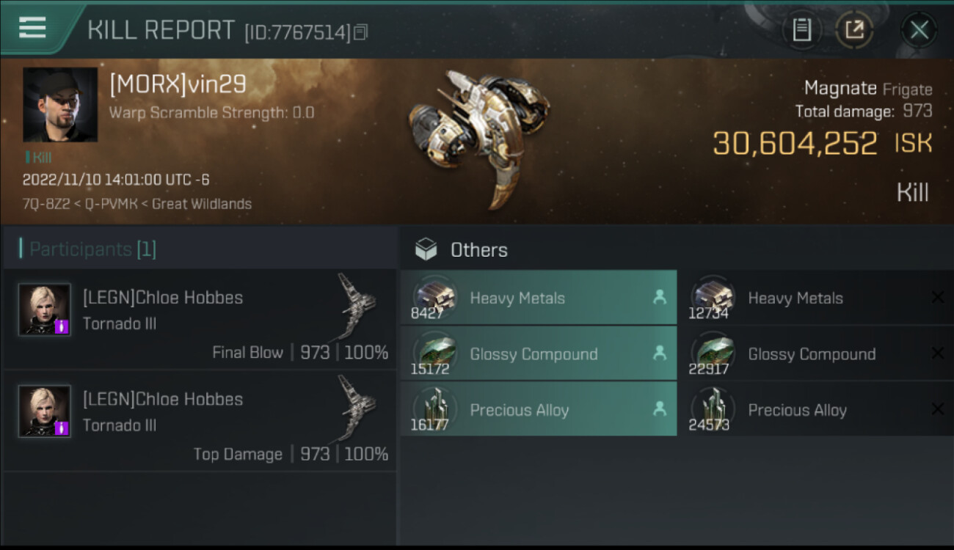Copy the kill report ID icon
954x550 pixels.
click(x=360, y=32)
